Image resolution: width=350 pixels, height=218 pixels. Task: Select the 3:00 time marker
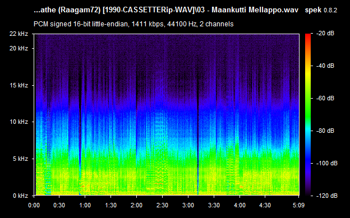coord(188,205)
